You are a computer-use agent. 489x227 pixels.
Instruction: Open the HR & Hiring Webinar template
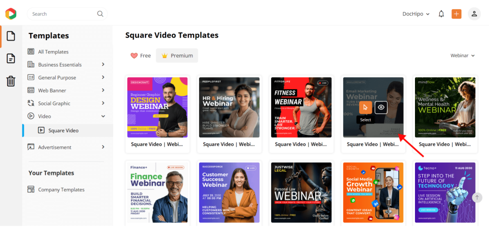(229, 107)
